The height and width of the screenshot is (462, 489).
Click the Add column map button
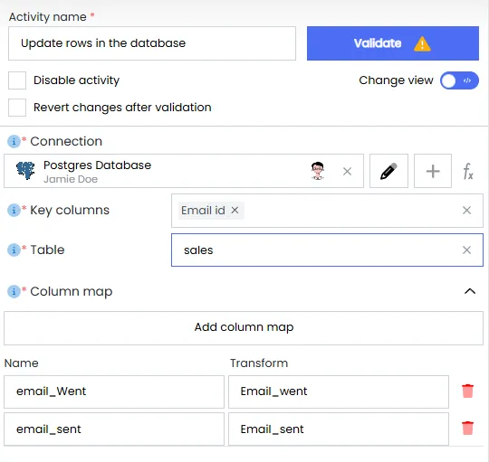pyautogui.click(x=244, y=328)
